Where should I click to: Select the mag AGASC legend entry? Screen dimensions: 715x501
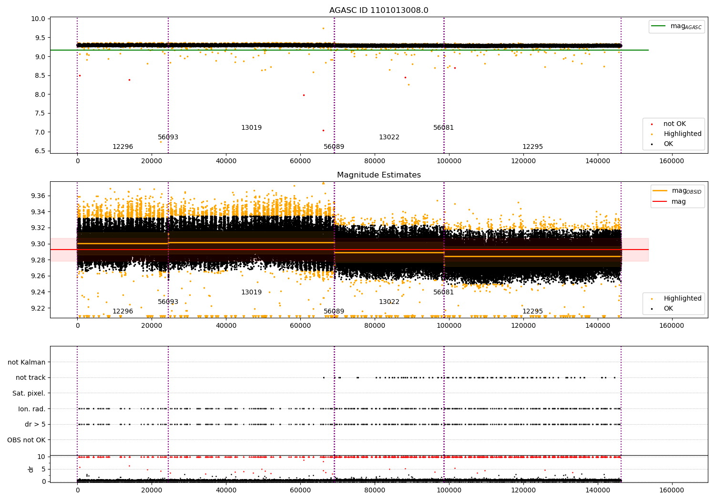(x=676, y=26)
